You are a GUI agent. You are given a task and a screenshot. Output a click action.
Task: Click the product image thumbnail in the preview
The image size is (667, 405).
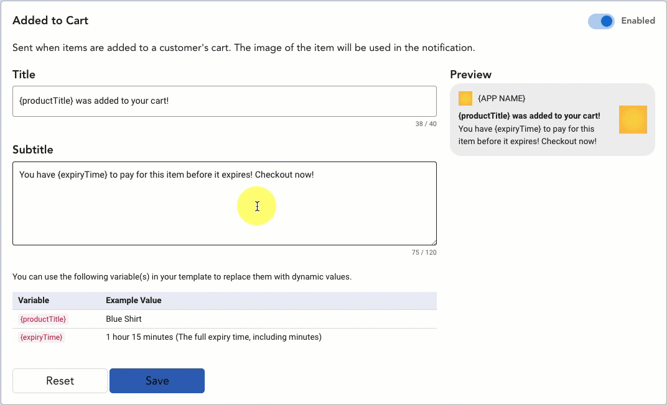(633, 119)
